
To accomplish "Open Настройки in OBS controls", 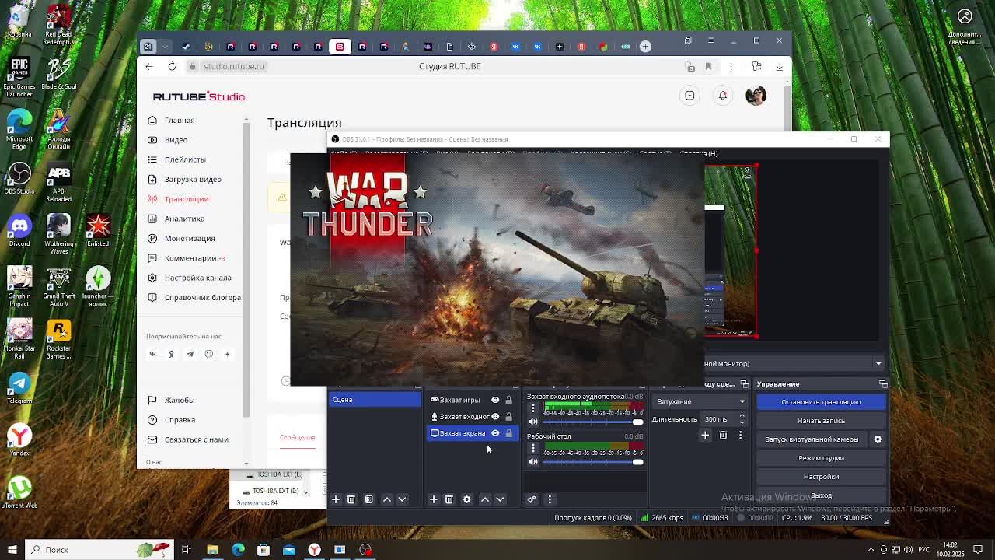I will coord(821,477).
